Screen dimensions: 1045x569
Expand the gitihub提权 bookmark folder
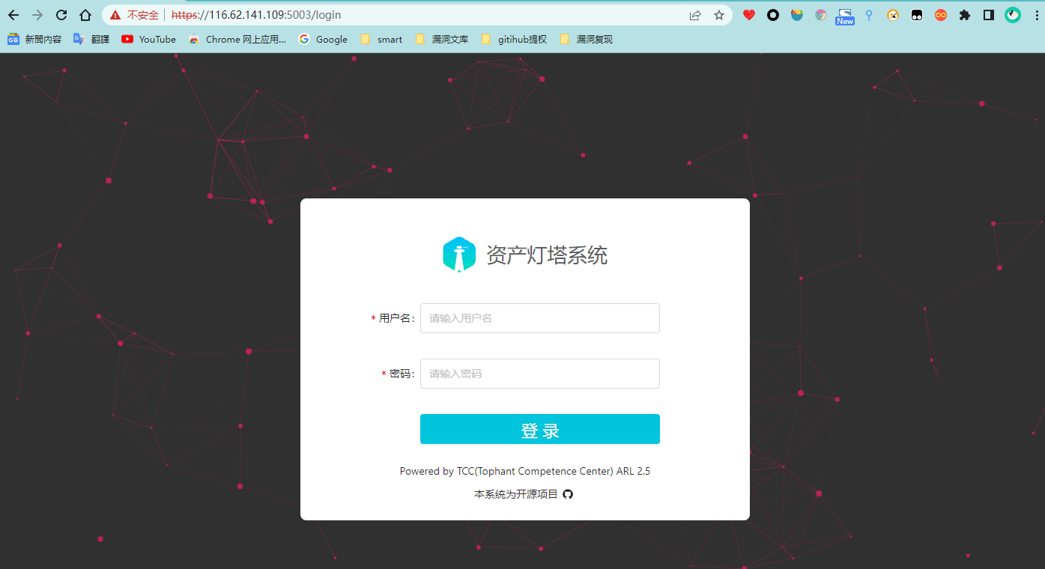(514, 40)
